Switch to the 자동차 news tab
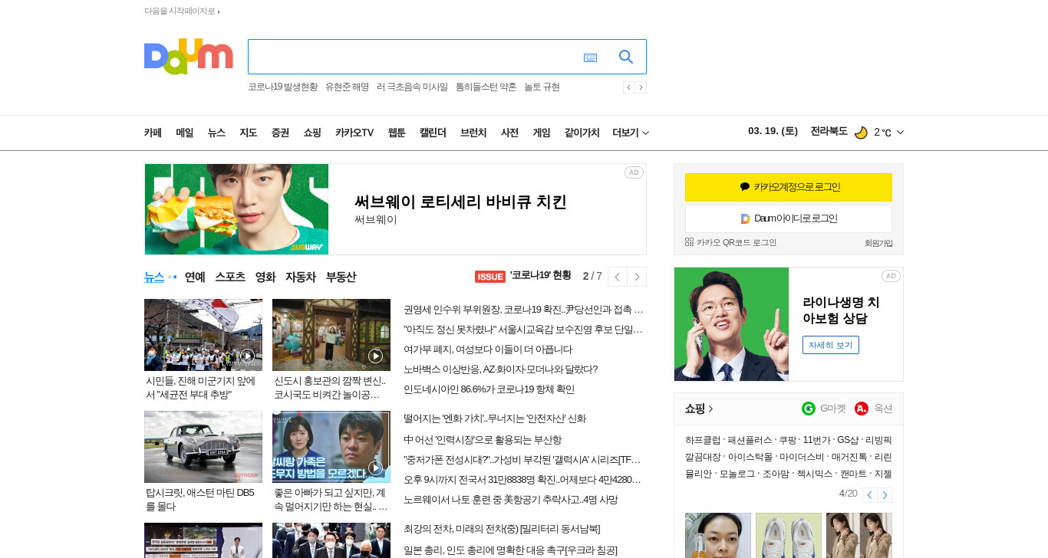Viewport: 1048px width, 558px height. (301, 277)
